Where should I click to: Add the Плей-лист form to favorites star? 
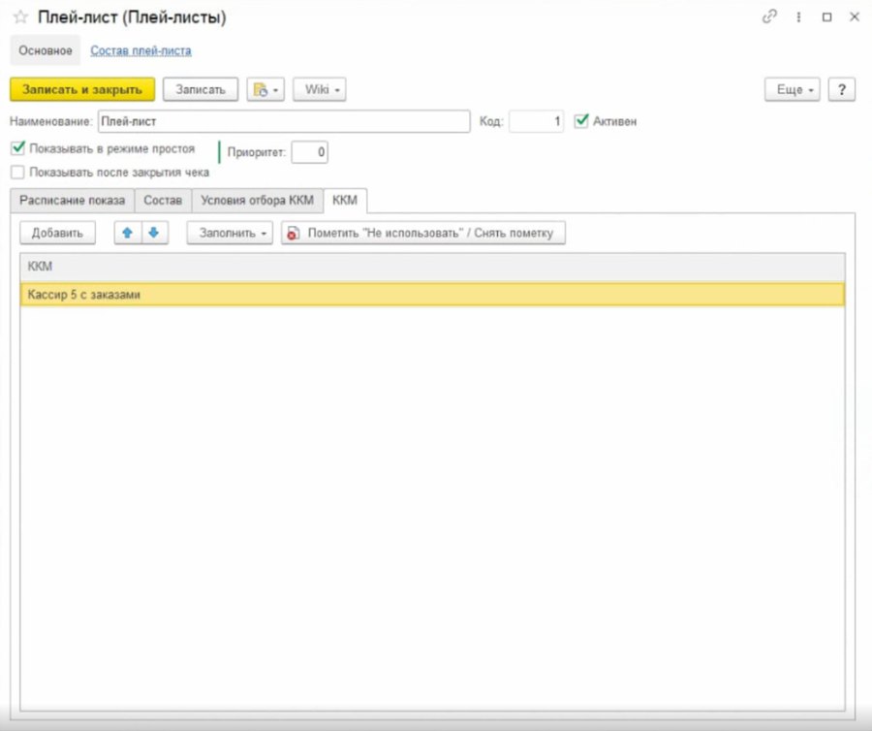(20, 17)
